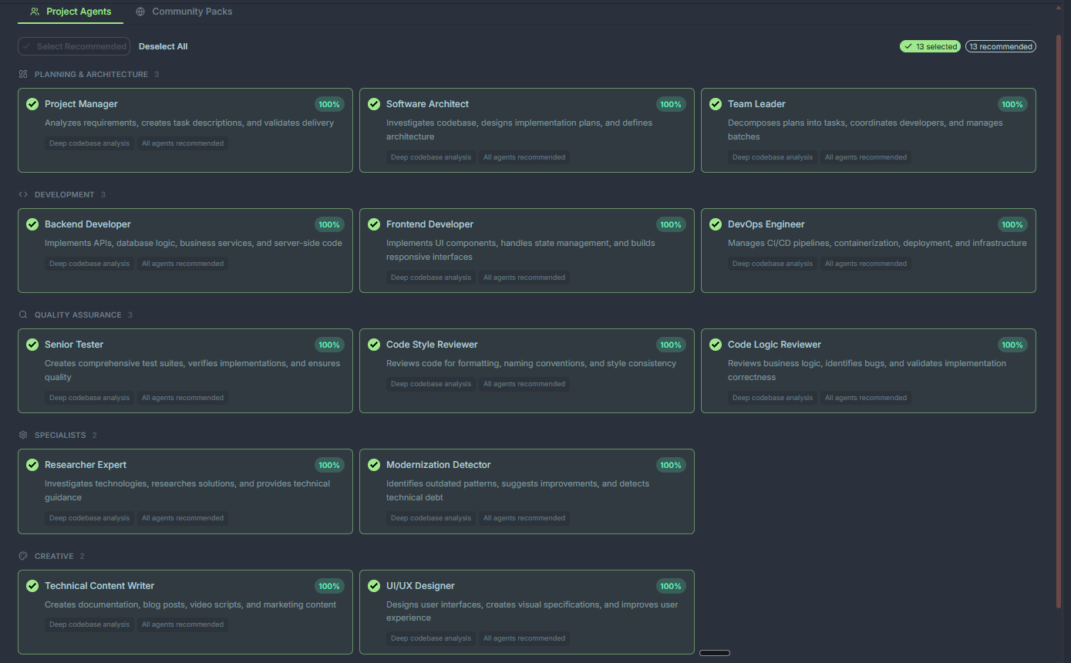Select the Project Agents tab
Viewport: 1071px width, 663px height.
pyautogui.click(x=70, y=12)
